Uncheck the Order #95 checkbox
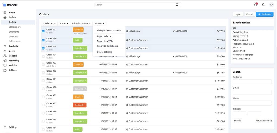277x133 pixels. (x=43, y=48)
